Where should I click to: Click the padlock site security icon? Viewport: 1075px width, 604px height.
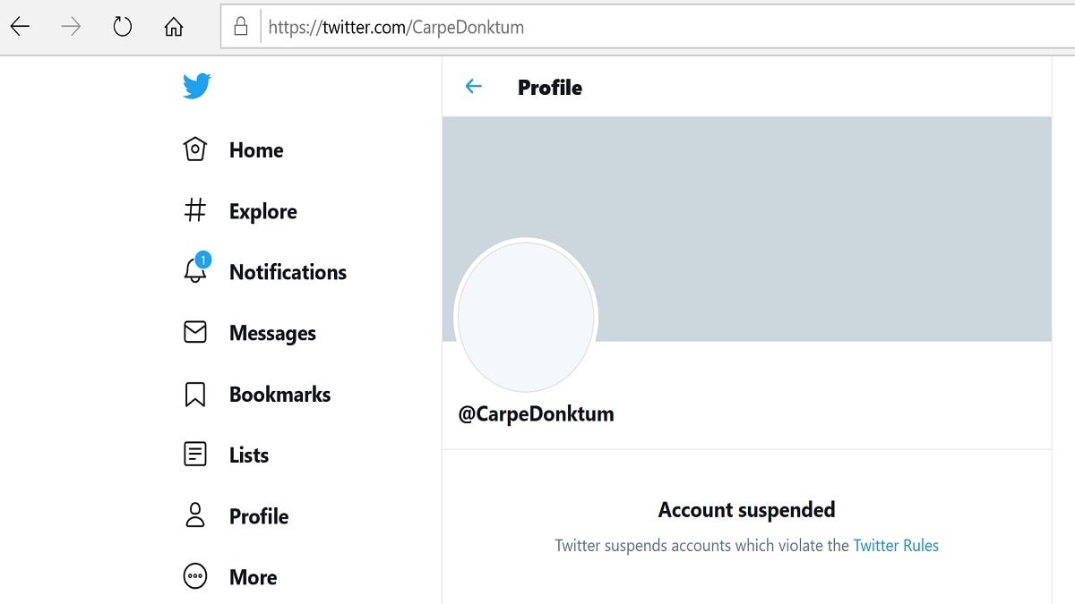[240, 27]
